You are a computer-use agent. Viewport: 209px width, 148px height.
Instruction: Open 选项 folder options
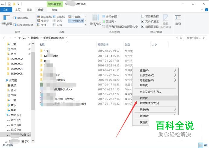pos(178,20)
